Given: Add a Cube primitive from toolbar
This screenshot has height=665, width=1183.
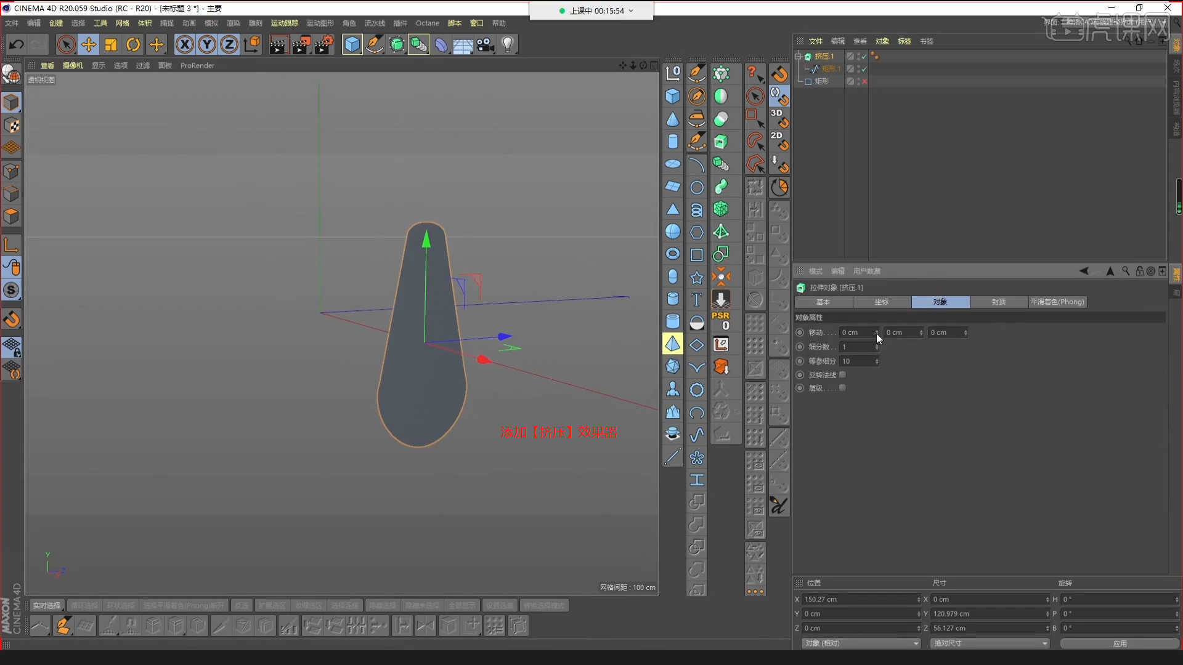Looking at the screenshot, I should [352, 44].
